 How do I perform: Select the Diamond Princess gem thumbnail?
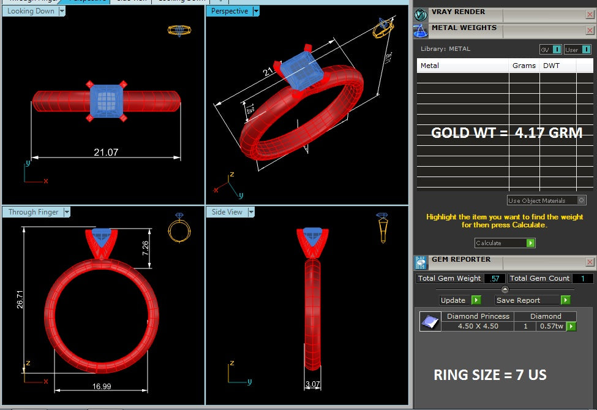pos(430,321)
